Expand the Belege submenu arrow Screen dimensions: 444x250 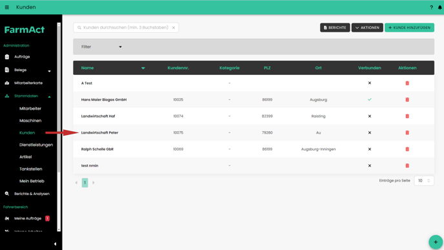pyautogui.click(x=49, y=71)
